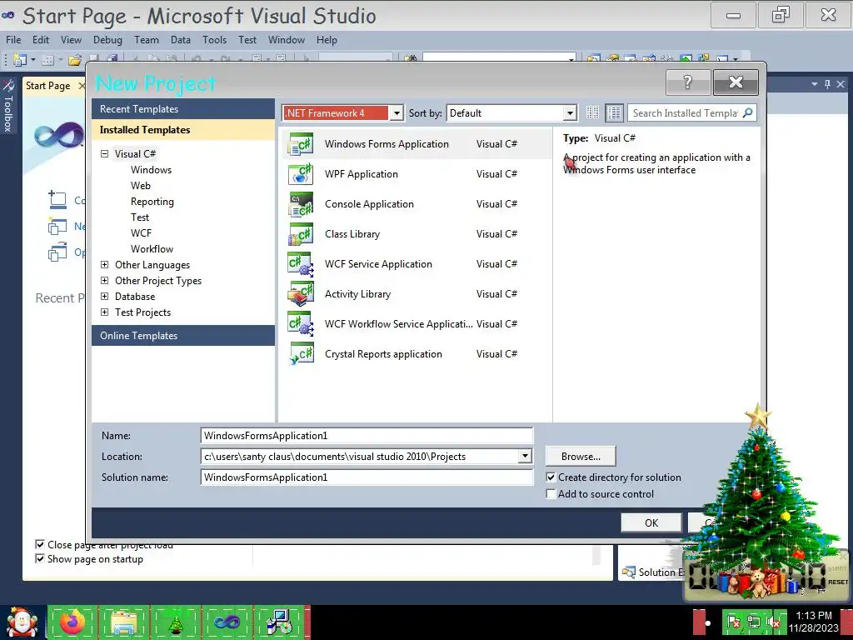Viewport: 853px width, 640px height.
Task: Open the Sort by Default dropdown
Action: coord(570,112)
